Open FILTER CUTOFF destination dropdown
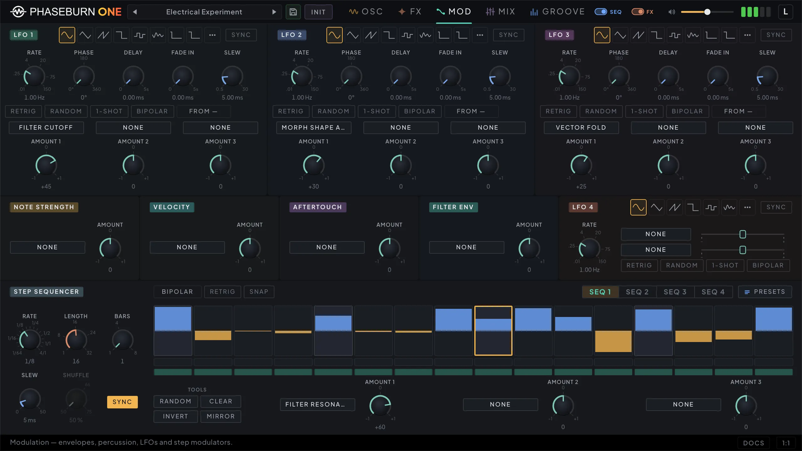The image size is (802, 451). click(46, 128)
